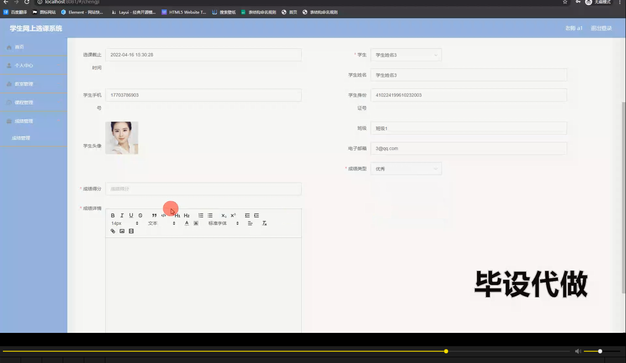Toggle bold formatting in the editor toolbar
The image size is (626, 363).
click(x=113, y=215)
